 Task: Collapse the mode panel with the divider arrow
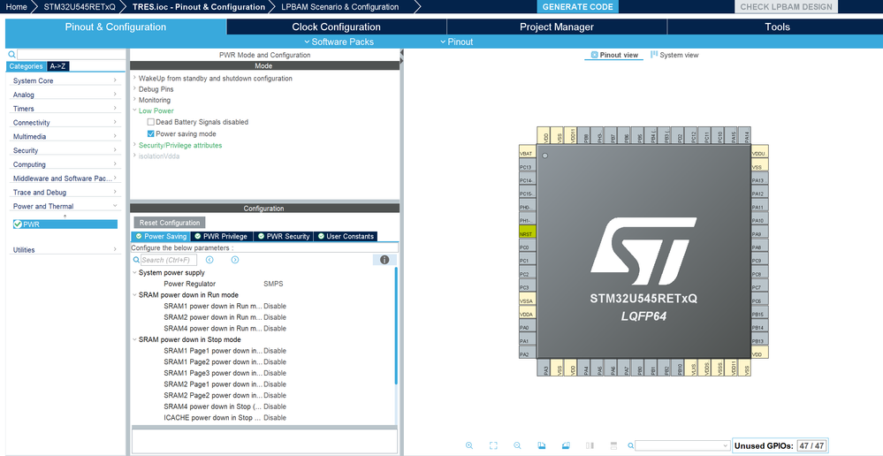[x=401, y=54]
